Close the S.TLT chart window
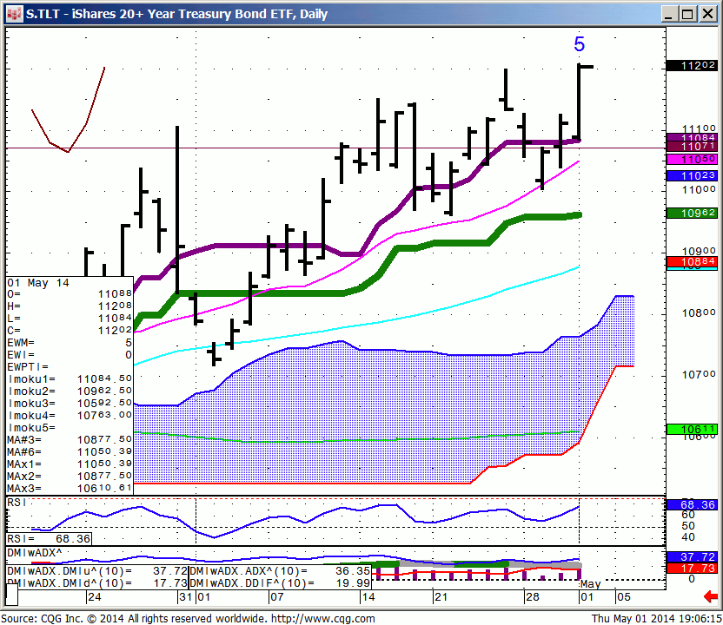This screenshot has width=723, height=625. [x=707, y=14]
